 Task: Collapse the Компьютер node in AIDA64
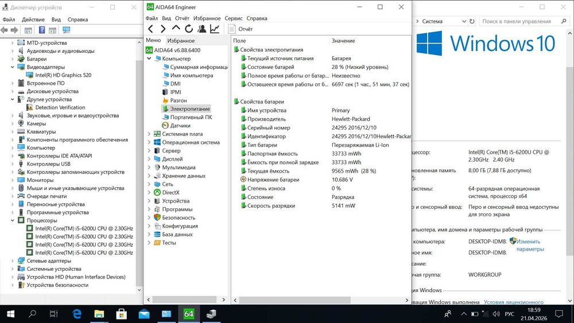149,59
